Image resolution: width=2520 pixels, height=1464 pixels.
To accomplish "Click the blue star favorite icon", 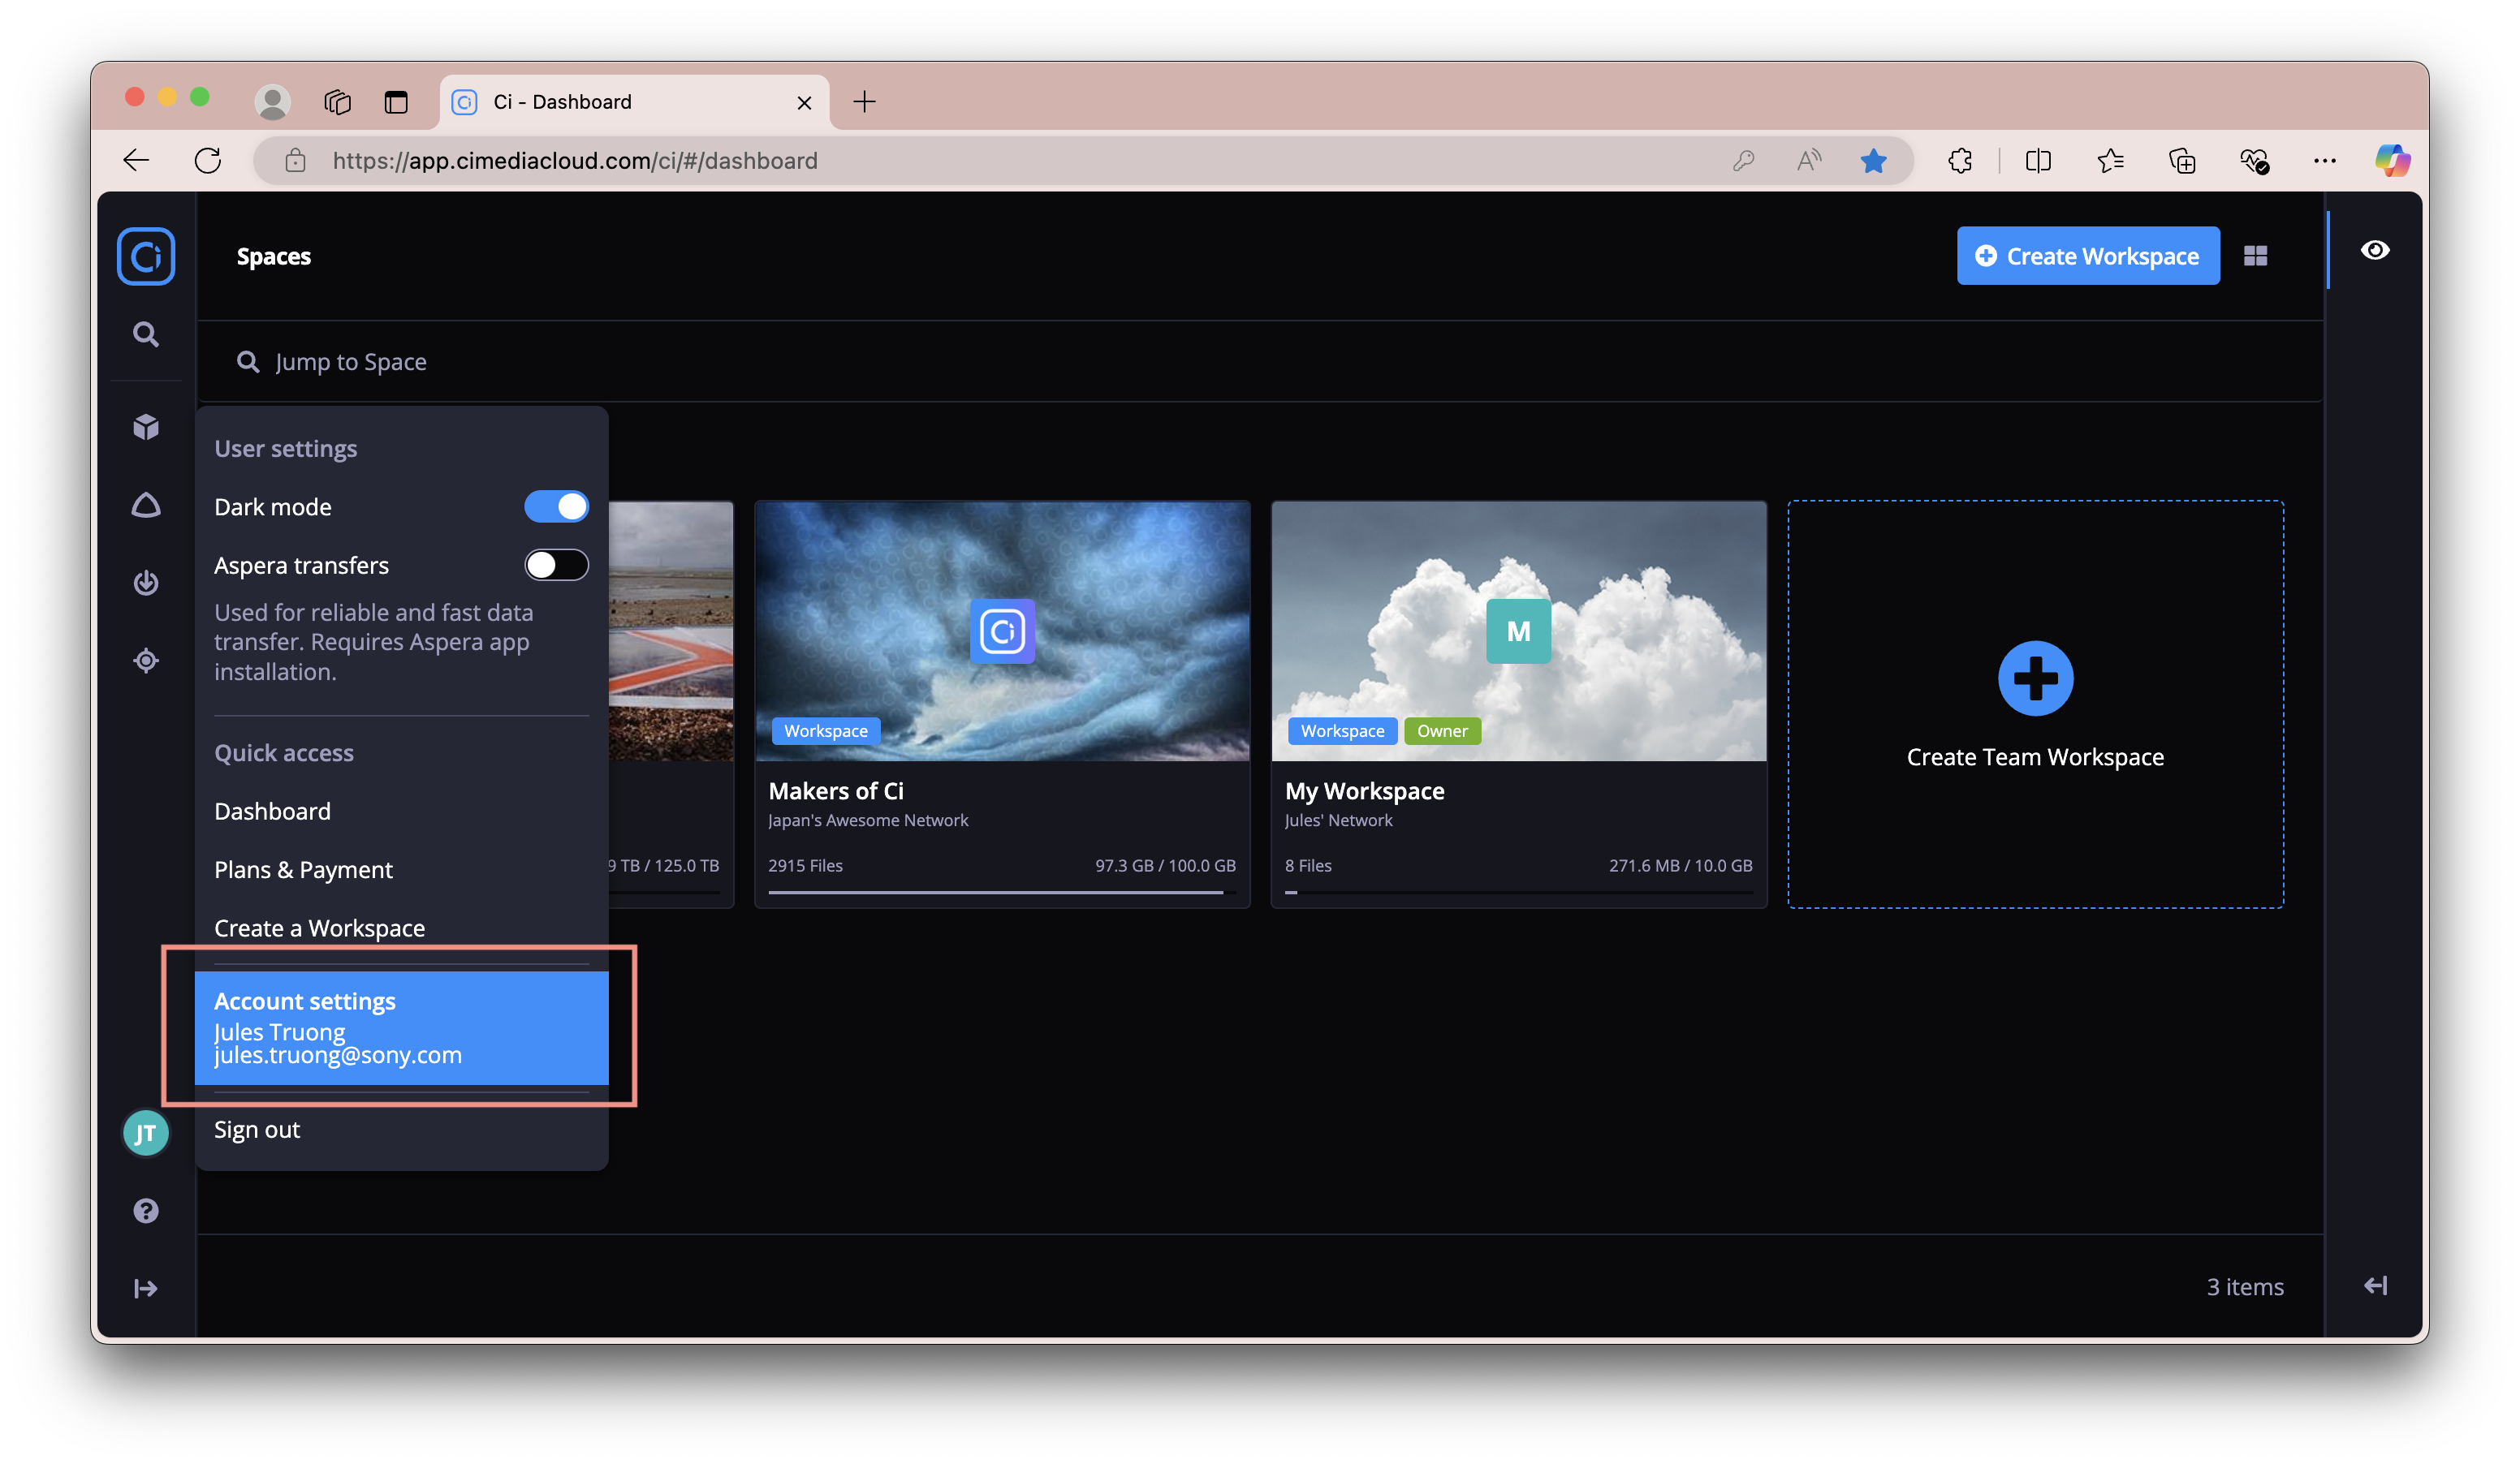I will tap(1874, 161).
